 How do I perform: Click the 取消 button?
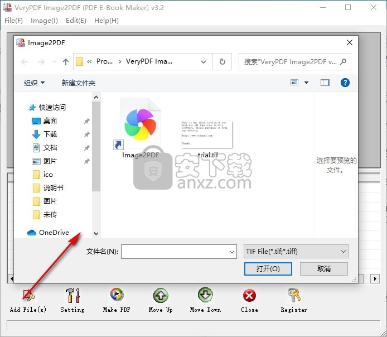click(x=324, y=268)
